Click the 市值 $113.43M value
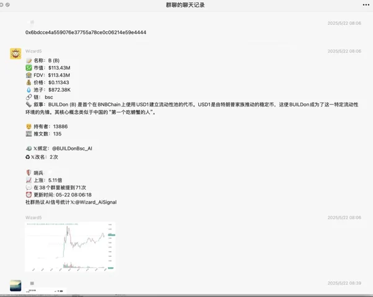 tap(59, 68)
